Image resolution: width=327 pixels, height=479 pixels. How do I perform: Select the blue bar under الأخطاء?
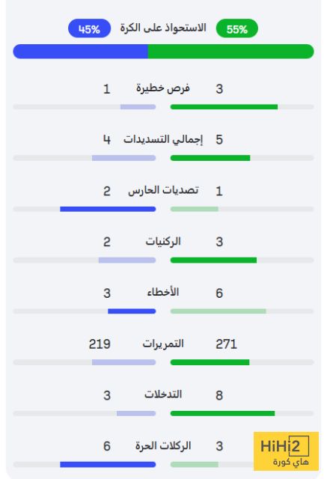coord(132,311)
